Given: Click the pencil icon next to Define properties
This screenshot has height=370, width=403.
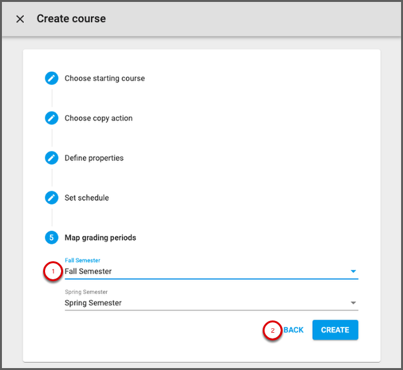Looking at the screenshot, I should point(52,158).
